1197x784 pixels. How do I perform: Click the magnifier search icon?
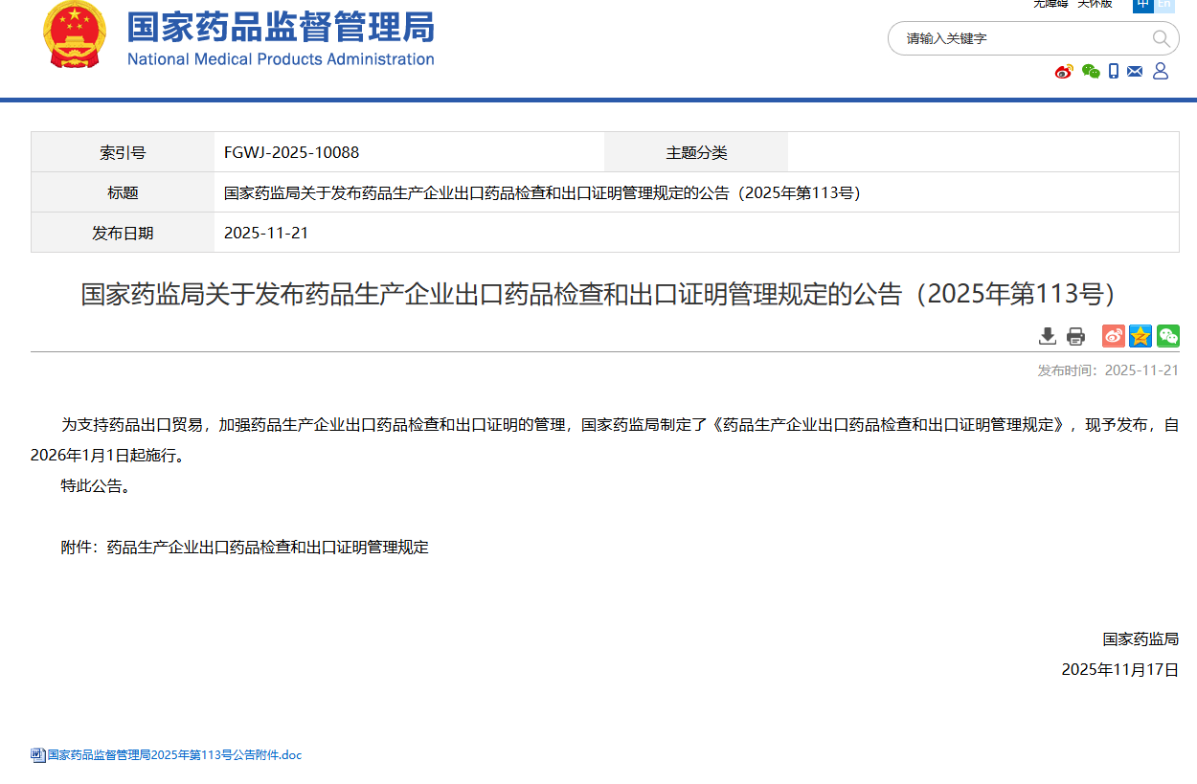click(1161, 38)
